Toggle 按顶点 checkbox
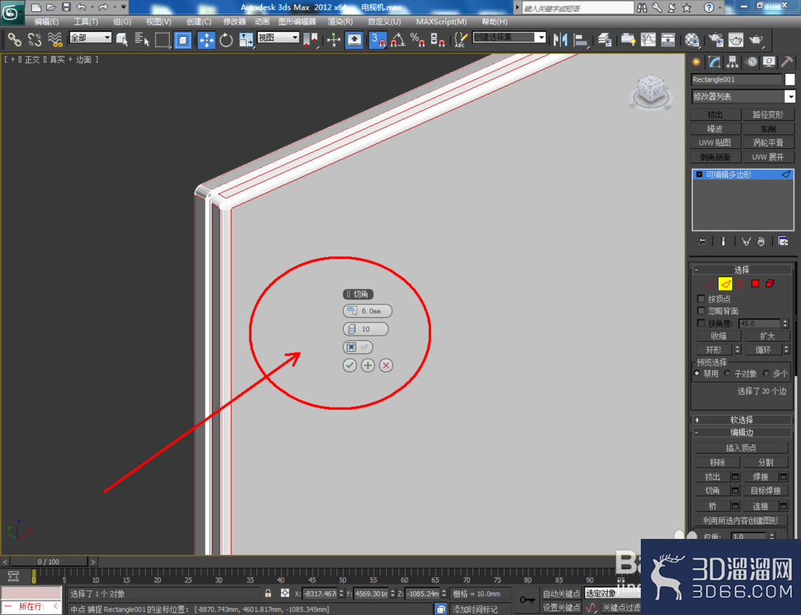This screenshot has height=615, width=801. click(x=701, y=299)
